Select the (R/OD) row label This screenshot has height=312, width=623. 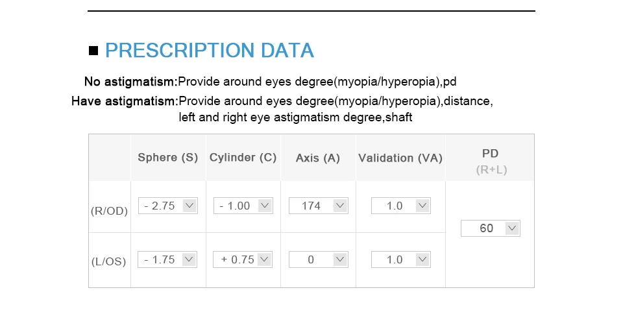pos(109,211)
